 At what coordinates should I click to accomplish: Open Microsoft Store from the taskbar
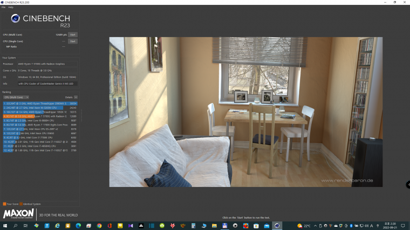[256, 226]
